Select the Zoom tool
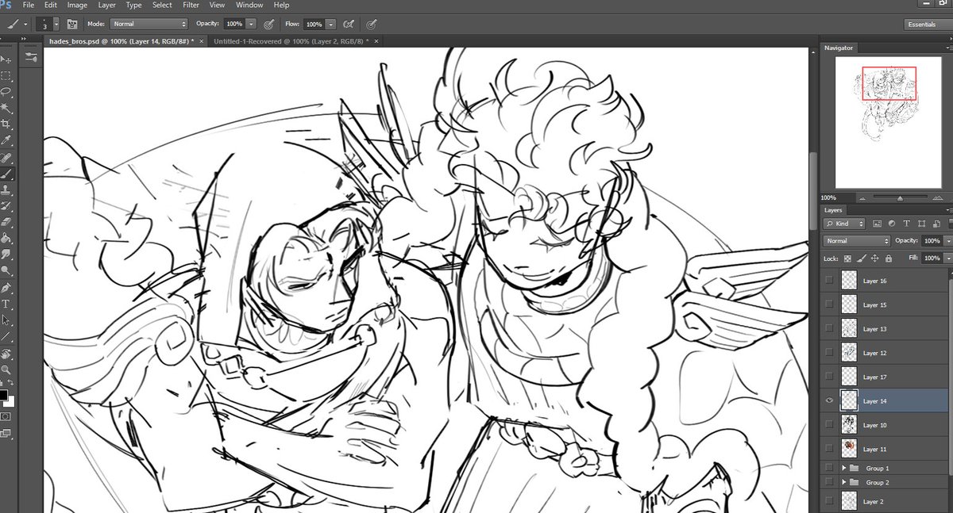 6,369
